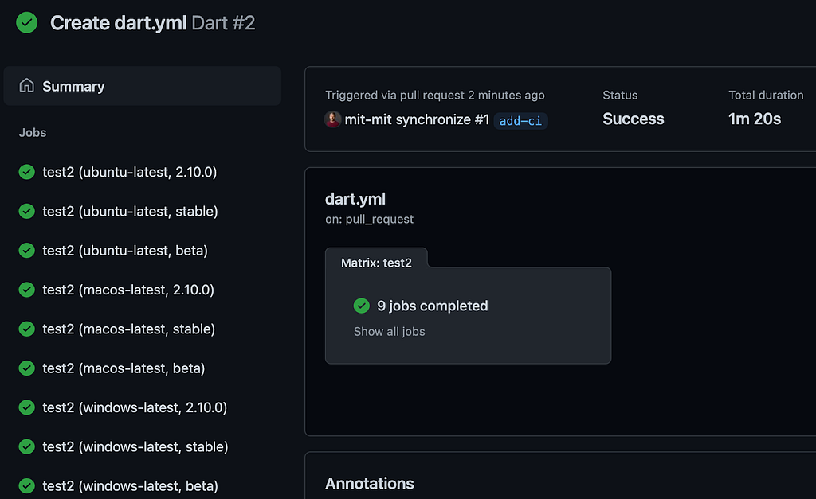The width and height of the screenshot is (816, 499).
Task: Click status icon of ubuntu-latest beta job
Action: (27, 251)
